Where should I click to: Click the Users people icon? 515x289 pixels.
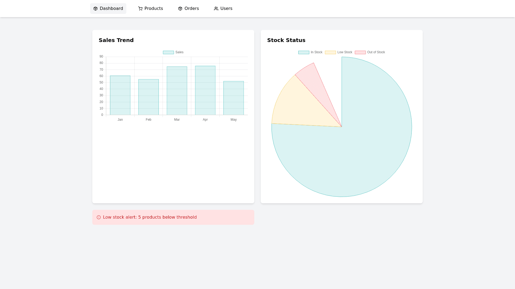(x=216, y=9)
